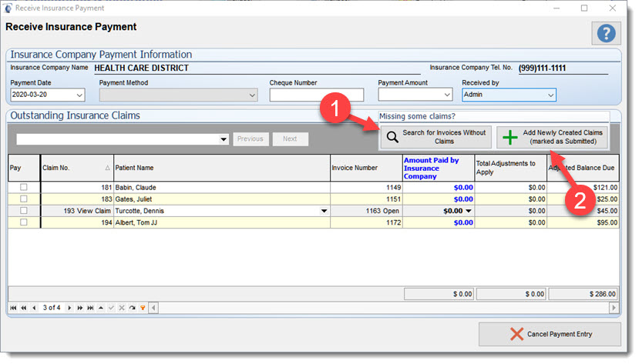
Task: Select the Albert, Tom JJ patient cell
Action: point(222,222)
